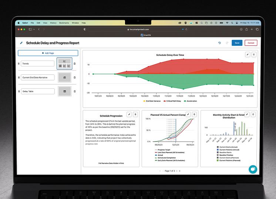Open the Bookmarks menu
This screenshot has width=276, height=199.
tap(64, 23)
